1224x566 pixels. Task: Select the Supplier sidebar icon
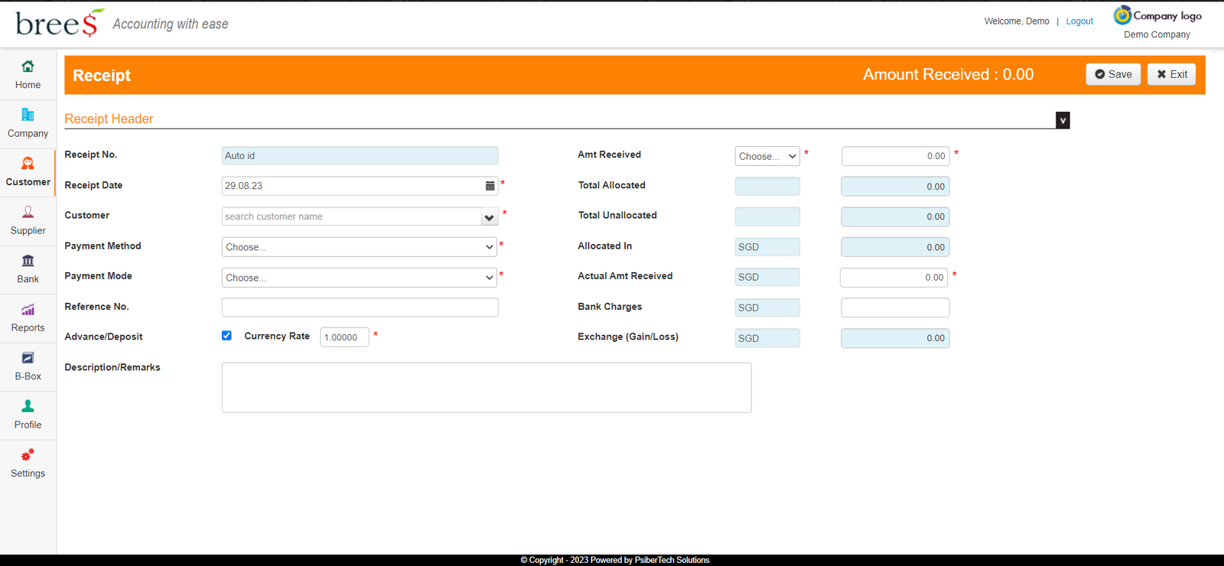coord(28,213)
